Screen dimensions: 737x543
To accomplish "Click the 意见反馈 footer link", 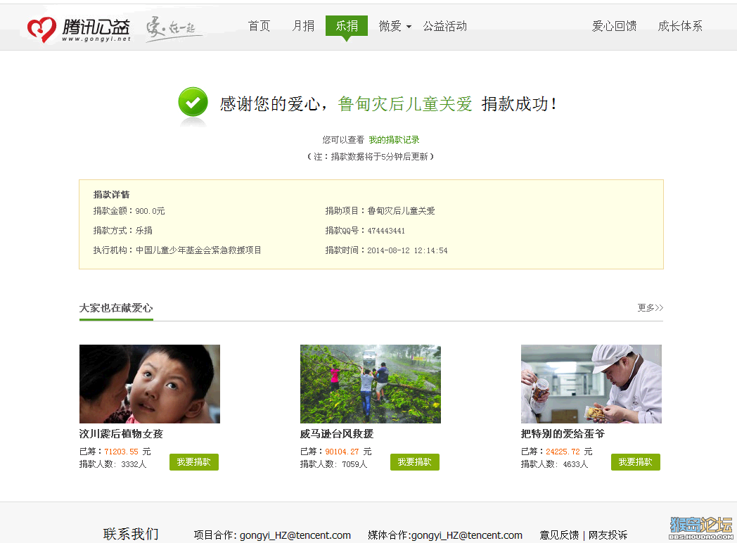I will point(559,535).
